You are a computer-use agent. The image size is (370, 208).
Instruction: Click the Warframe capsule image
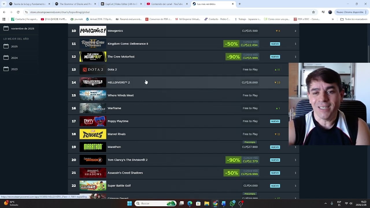click(x=93, y=108)
